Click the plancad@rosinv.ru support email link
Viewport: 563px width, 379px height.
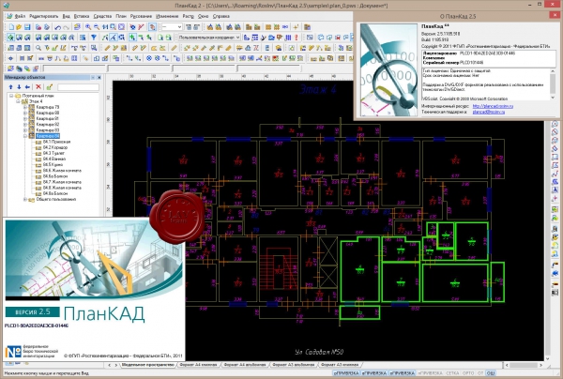[x=488, y=112]
